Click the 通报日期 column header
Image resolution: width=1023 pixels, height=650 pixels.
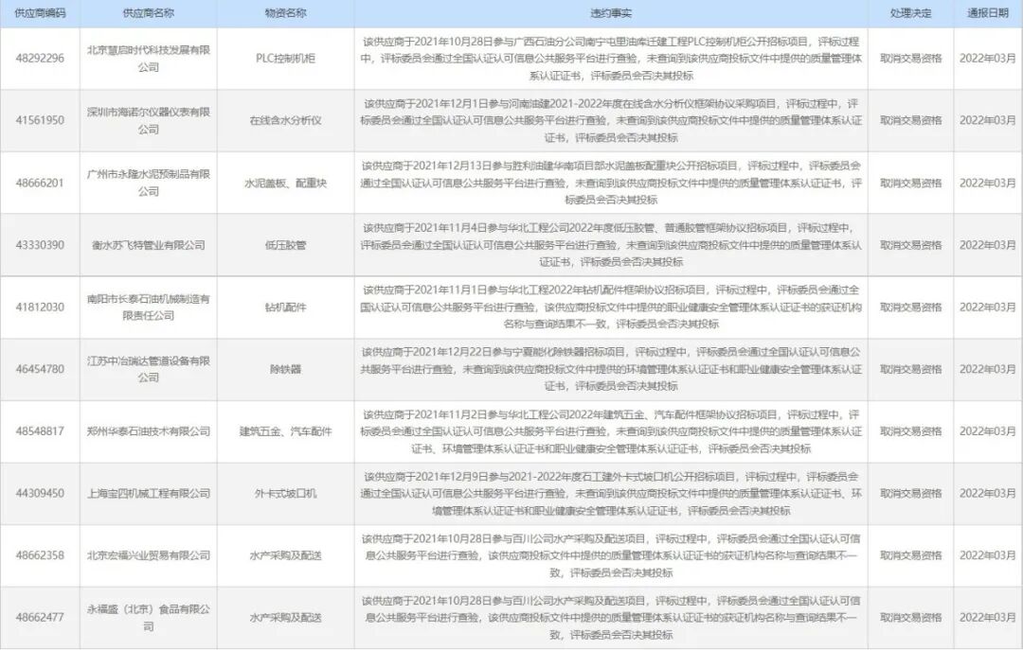pyautogui.click(x=984, y=13)
